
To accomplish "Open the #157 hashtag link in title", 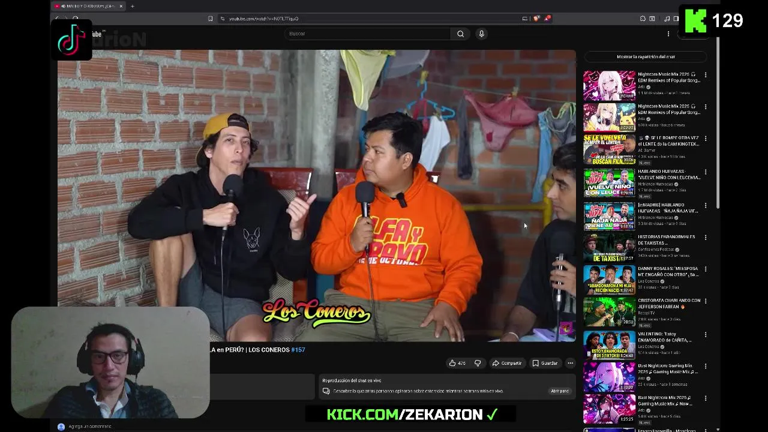I will [x=298, y=350].
